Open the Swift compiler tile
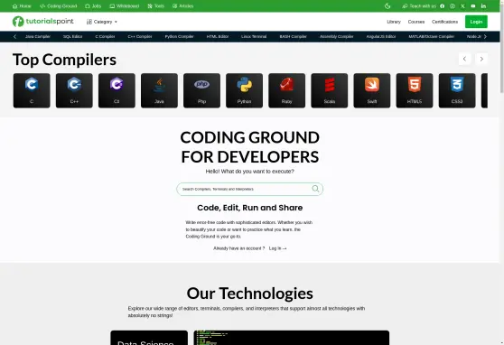This screenshot has height=345, width=504. point(372,90)
